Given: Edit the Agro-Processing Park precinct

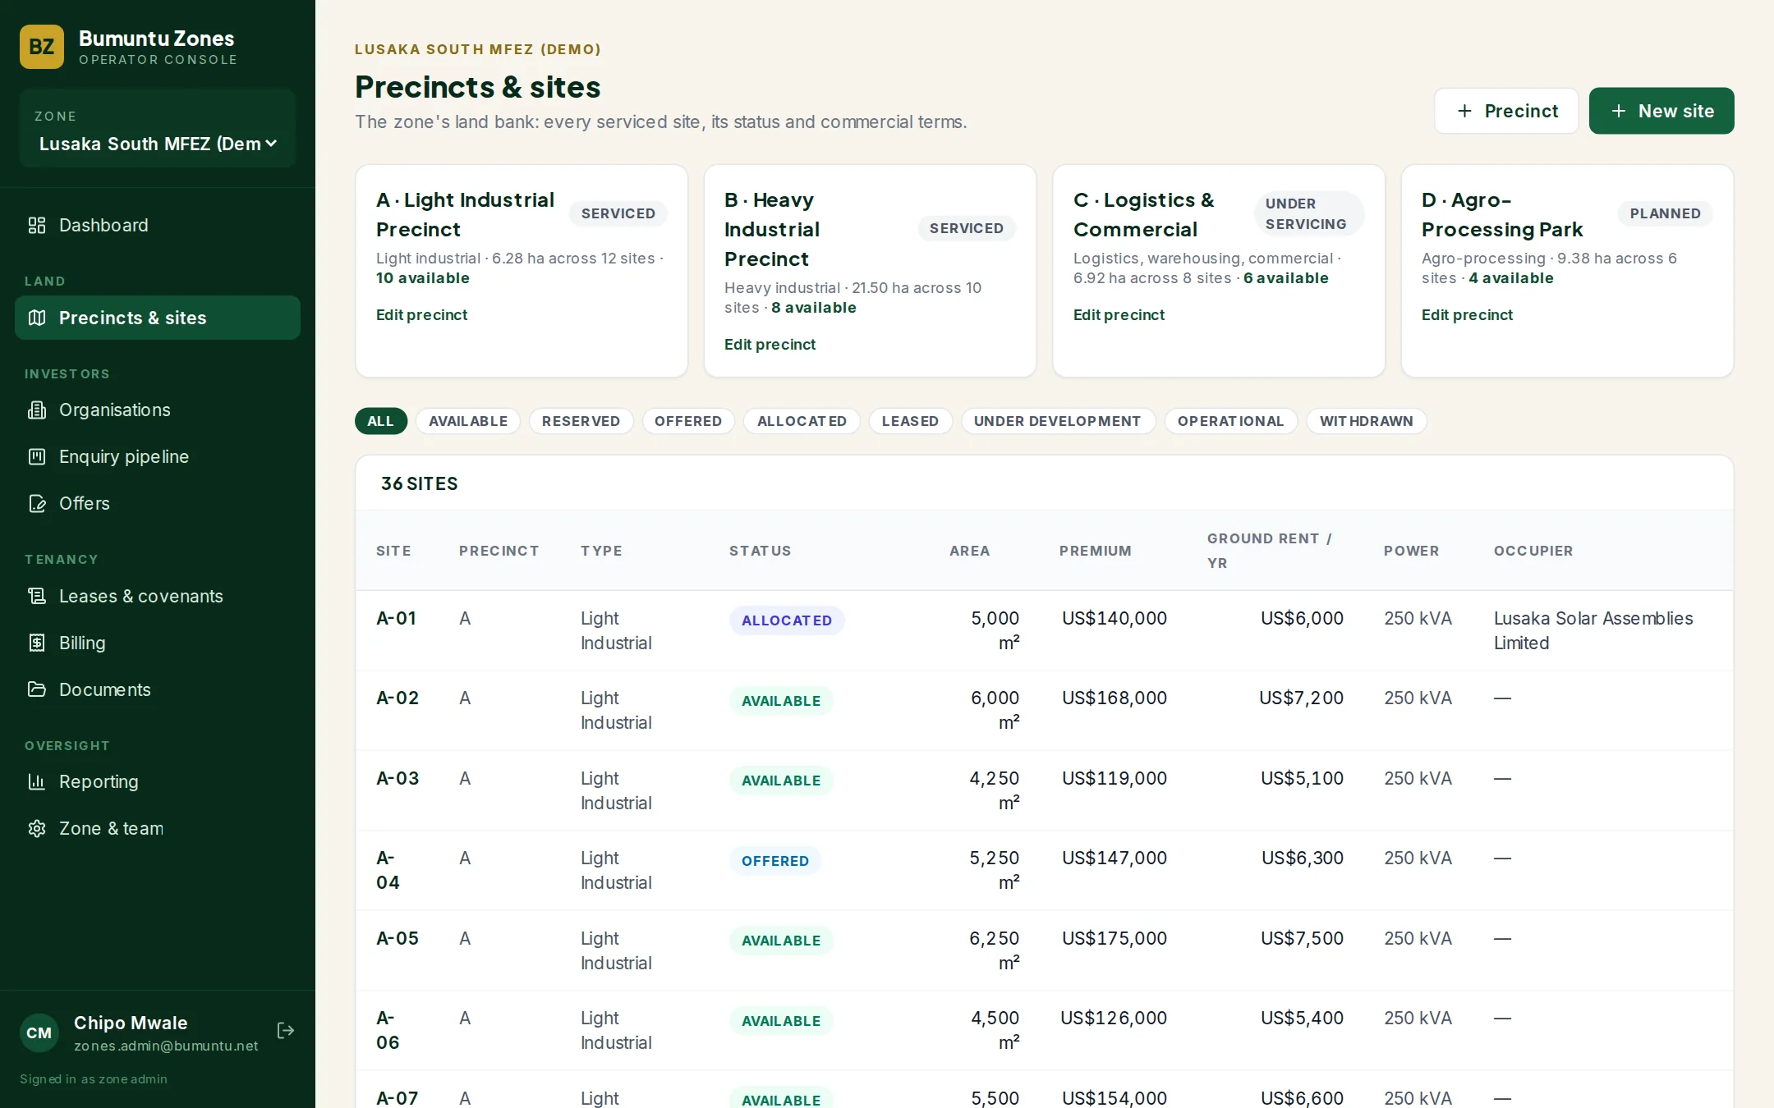Looking at the screenshot, I should click(1467, 315).
